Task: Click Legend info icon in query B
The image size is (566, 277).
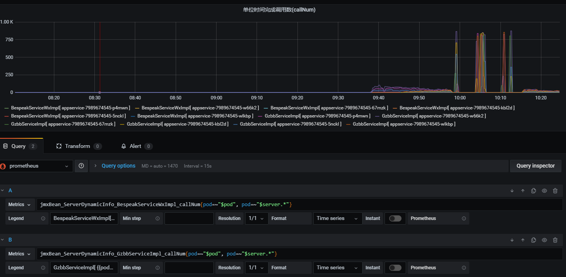Action: (43, 268)
